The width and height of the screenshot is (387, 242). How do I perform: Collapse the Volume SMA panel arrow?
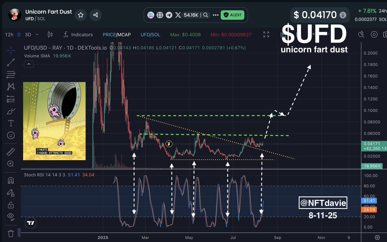click(29, 64)
